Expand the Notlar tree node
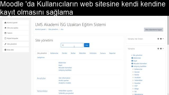This screenshot has height=95, width=169. pyautogui.click(x=133, y=75)
